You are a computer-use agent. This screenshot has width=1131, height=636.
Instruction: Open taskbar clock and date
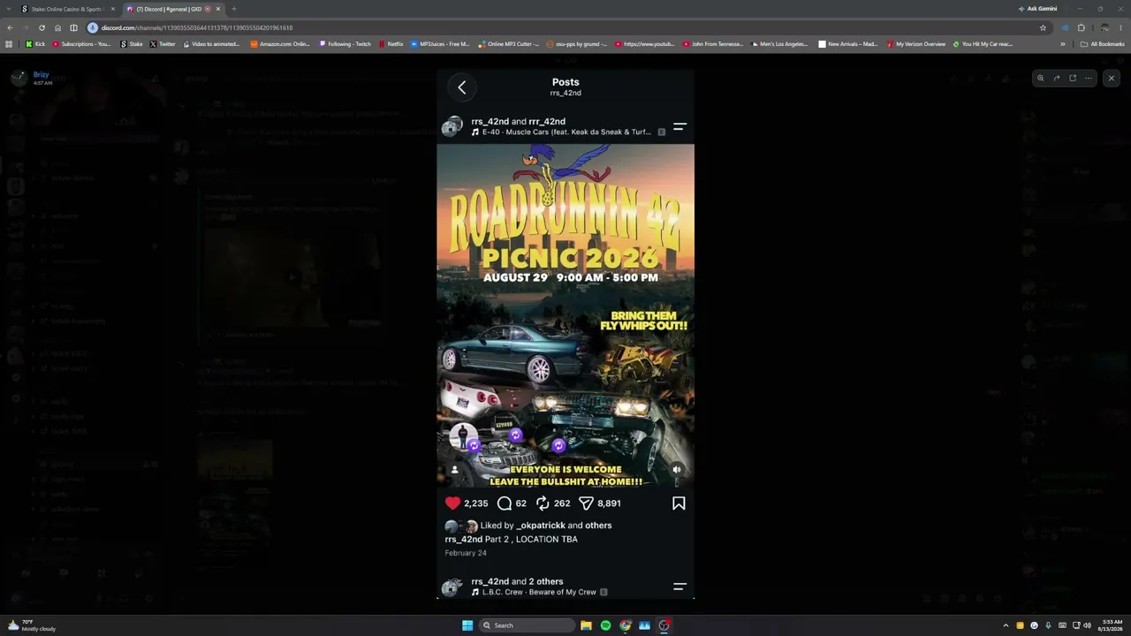click(1112, 625)
